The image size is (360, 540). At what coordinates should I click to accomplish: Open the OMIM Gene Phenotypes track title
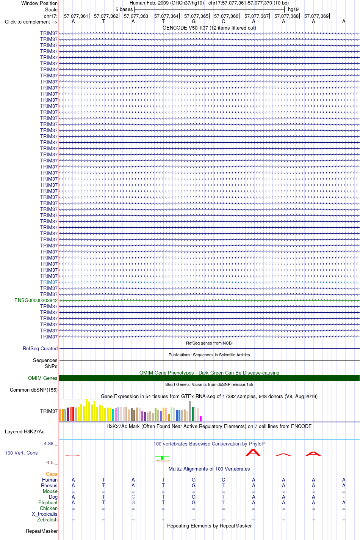coord(209,373)
